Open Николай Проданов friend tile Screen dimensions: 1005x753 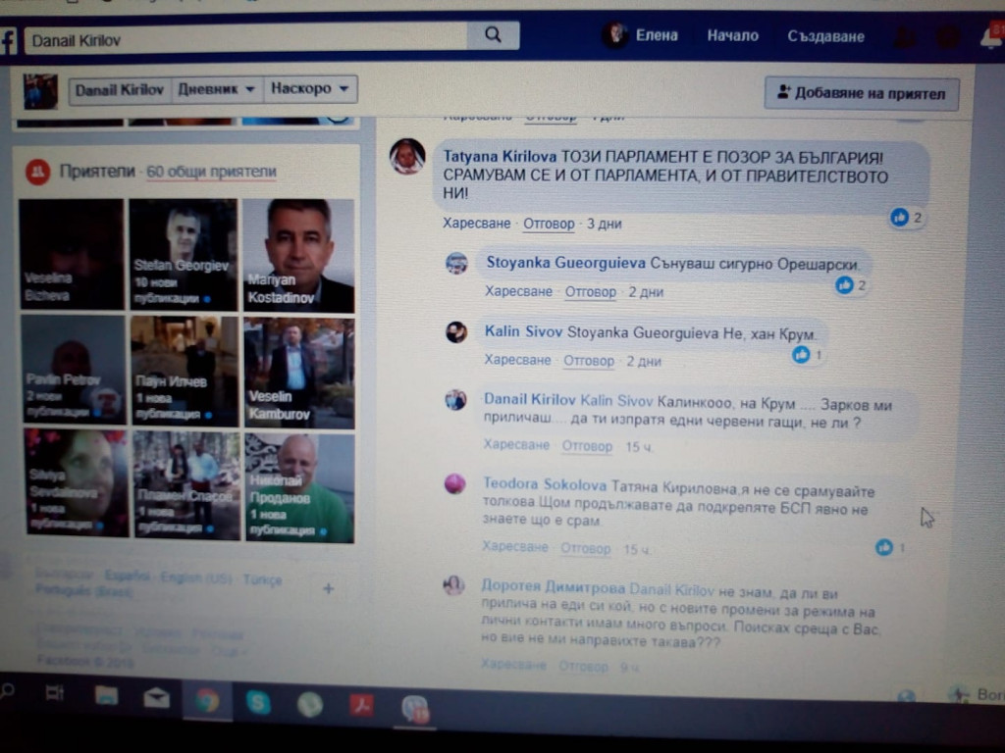point(300,488)
